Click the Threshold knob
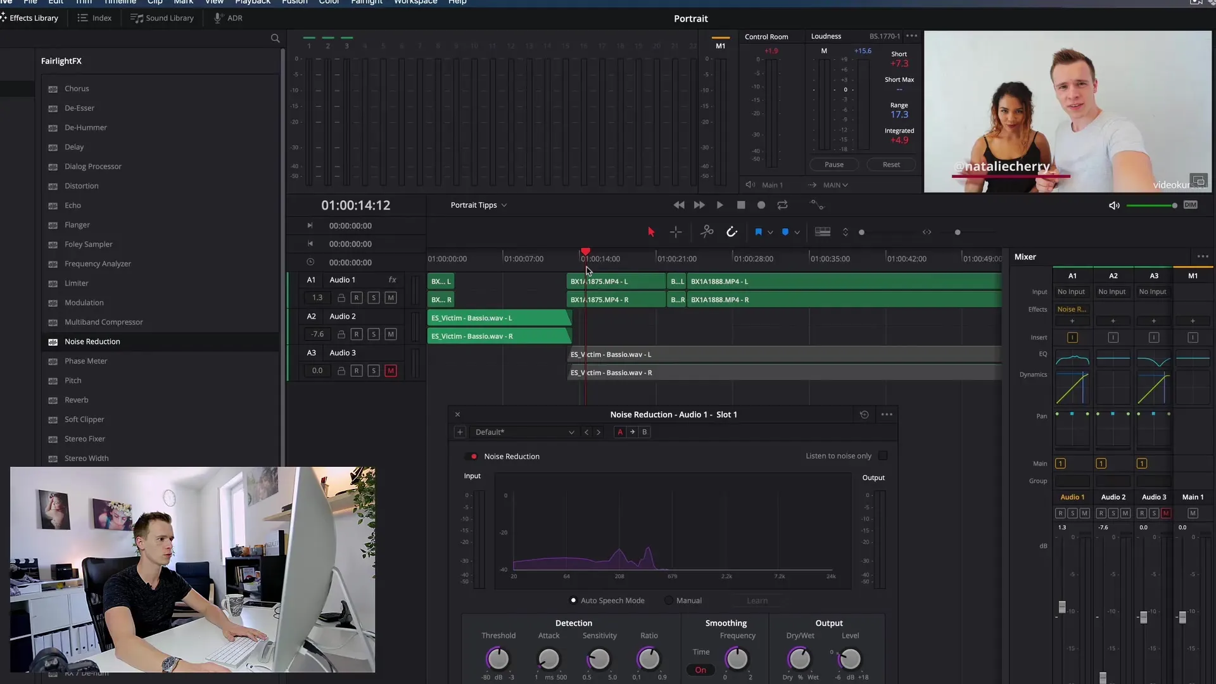The width and height of the screenshot is (1216, 684). tap(498, 659)
